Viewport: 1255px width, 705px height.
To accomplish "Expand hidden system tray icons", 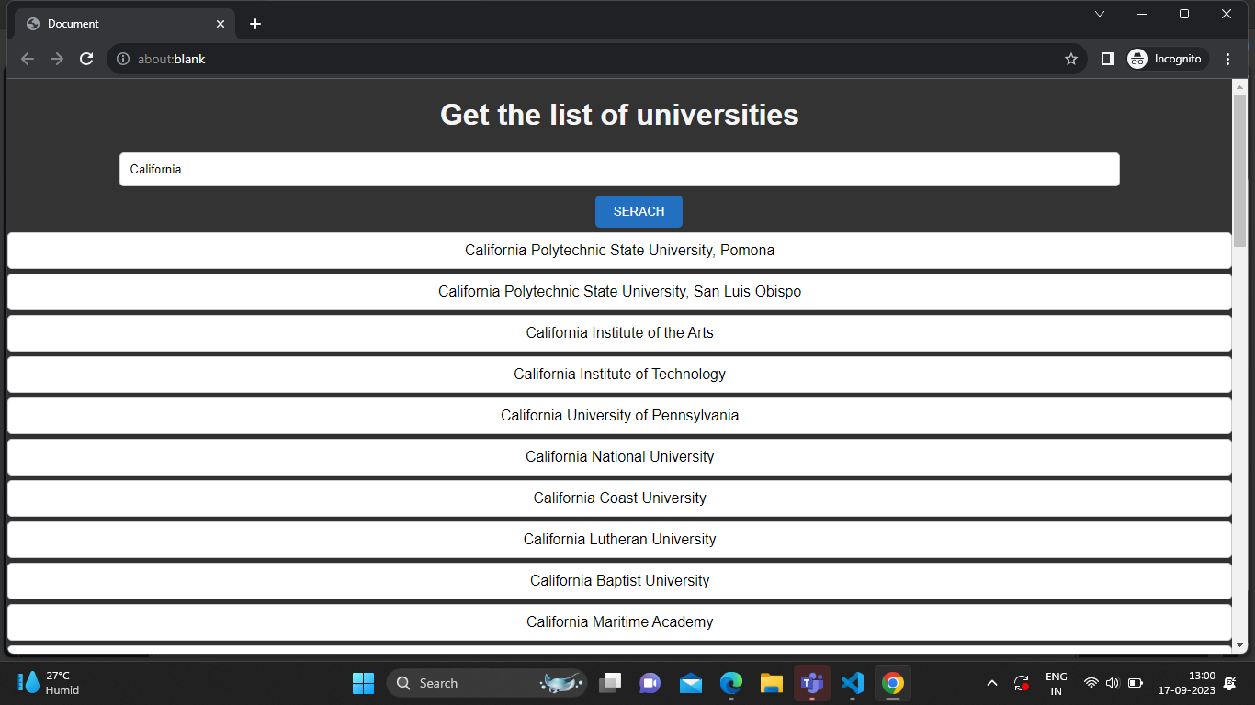I will 992,683.
